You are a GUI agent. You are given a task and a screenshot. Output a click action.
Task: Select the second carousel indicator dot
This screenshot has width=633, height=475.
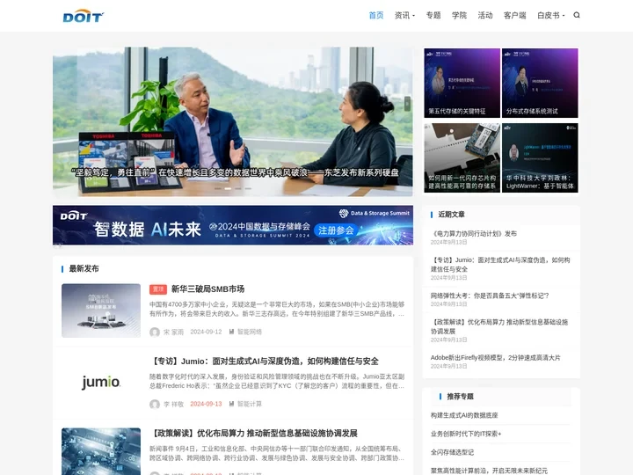coord(228,188)
